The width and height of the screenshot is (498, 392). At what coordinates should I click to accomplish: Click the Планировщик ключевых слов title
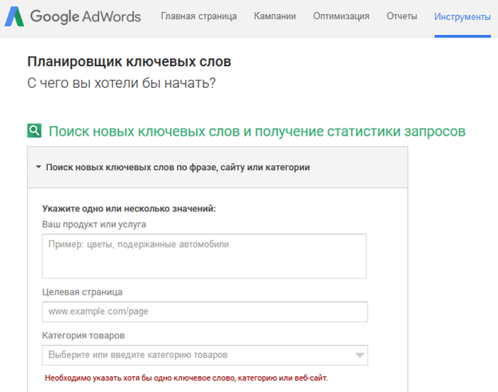coord(129,61)
